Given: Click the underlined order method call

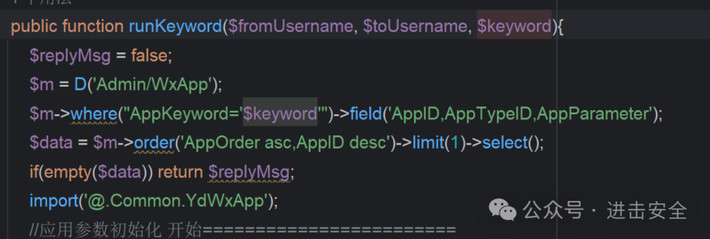Looking at the screenshot, I should click(x=153, y=143).
